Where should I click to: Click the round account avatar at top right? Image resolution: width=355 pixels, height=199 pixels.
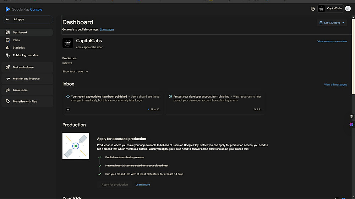click(x=348, y=9)
